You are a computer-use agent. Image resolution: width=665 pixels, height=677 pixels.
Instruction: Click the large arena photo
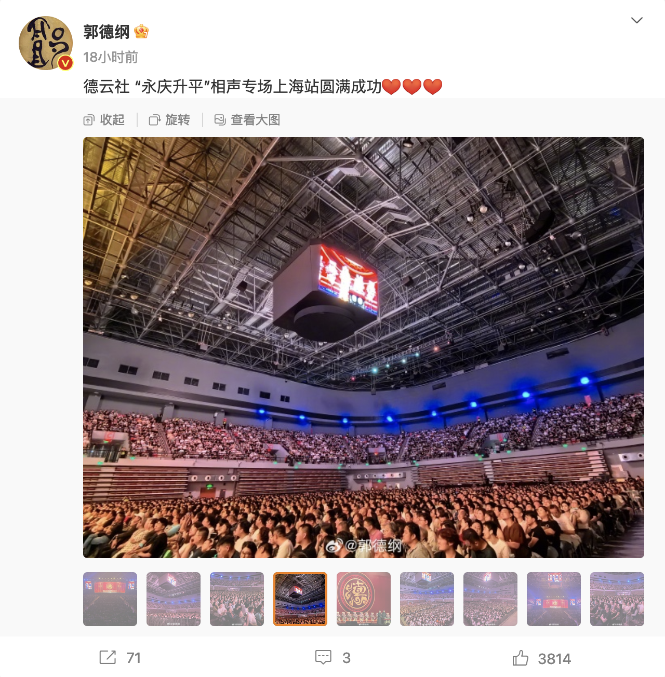pos(364,347)
